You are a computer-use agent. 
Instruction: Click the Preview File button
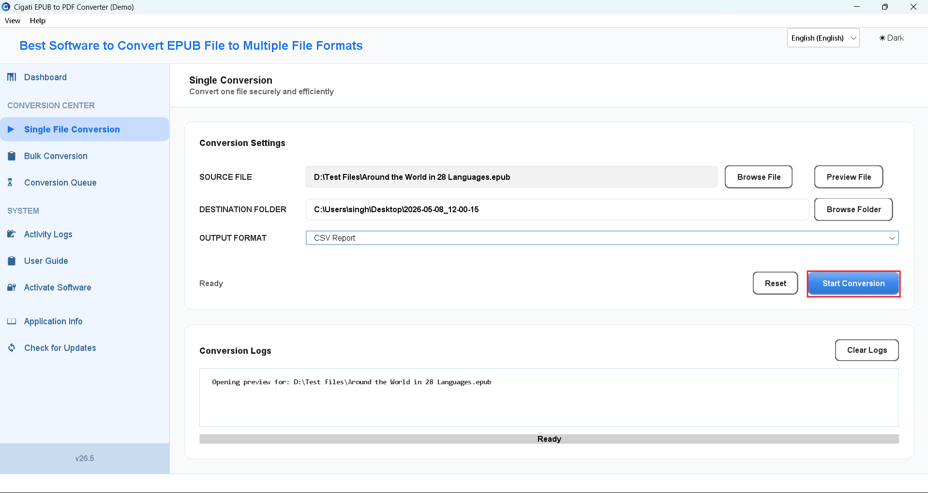click(x=849, y=177)
